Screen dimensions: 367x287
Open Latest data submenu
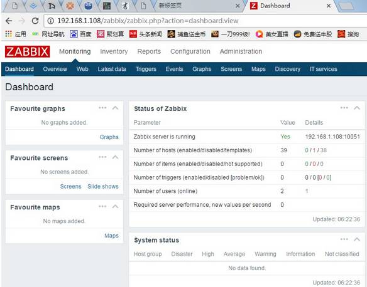point(112,69)
